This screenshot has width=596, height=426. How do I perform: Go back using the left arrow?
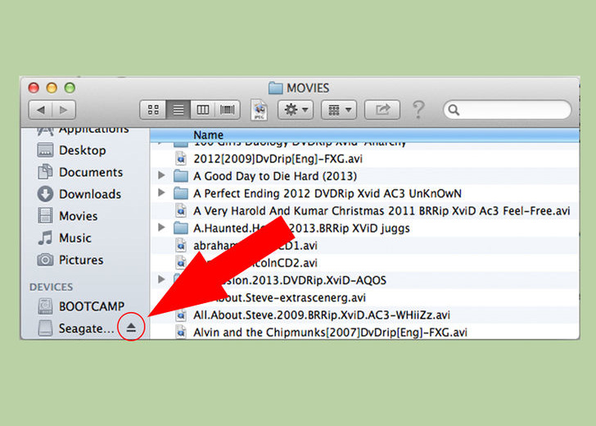click(41, 109)
